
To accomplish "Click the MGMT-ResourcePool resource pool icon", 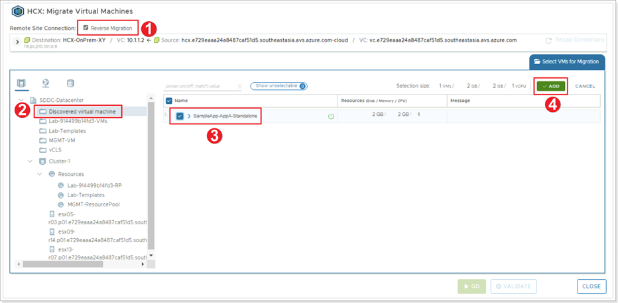I will [61, 204].
